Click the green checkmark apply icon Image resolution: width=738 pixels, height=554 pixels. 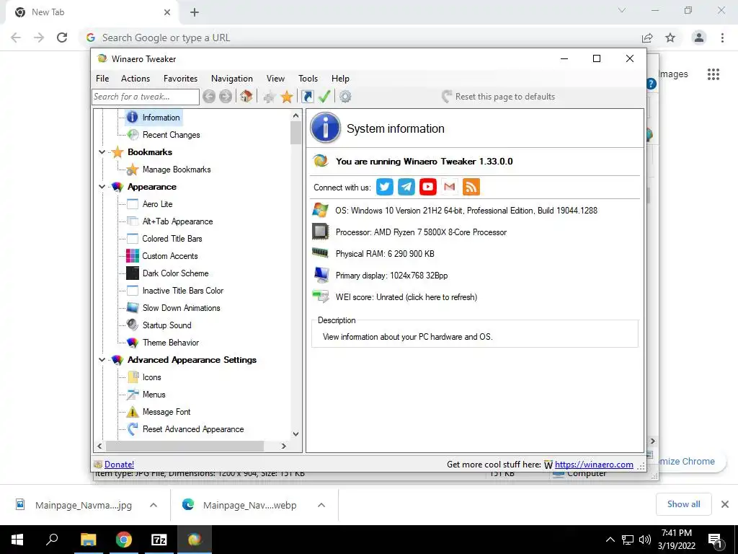coord(324,97)
